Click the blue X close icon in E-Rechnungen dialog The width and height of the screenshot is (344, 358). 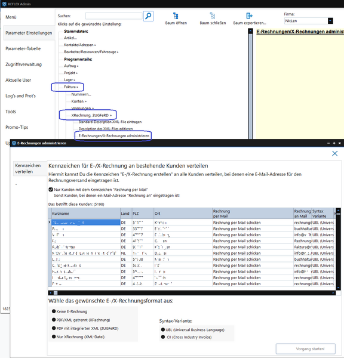pos(335,153)
